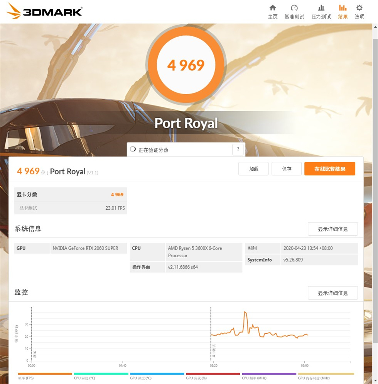The height and width of the screenshot is (384, 378).
Task: Click the FPS peak on the orange graph line
Action: 245,312
